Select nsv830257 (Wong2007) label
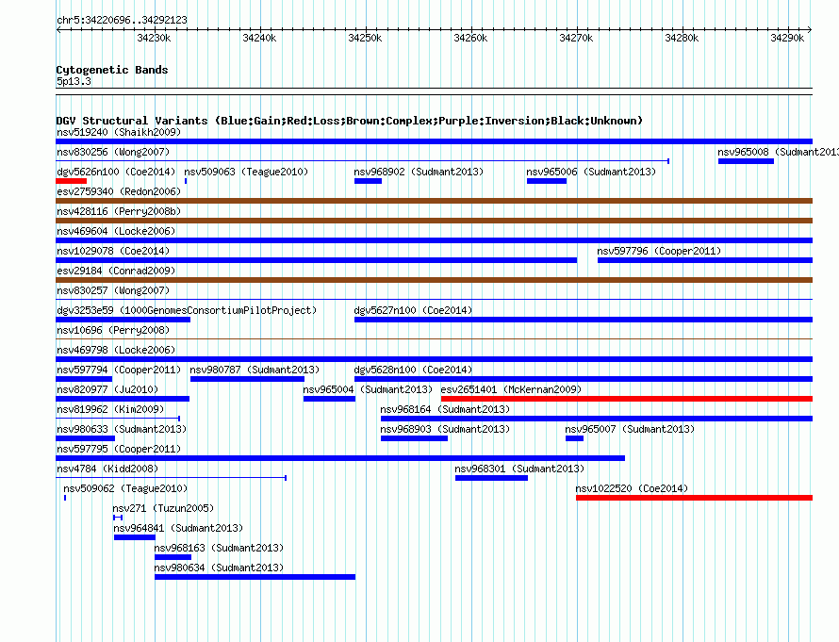The image size is (839, 642). pyautogui.click(x=113, y=290)
